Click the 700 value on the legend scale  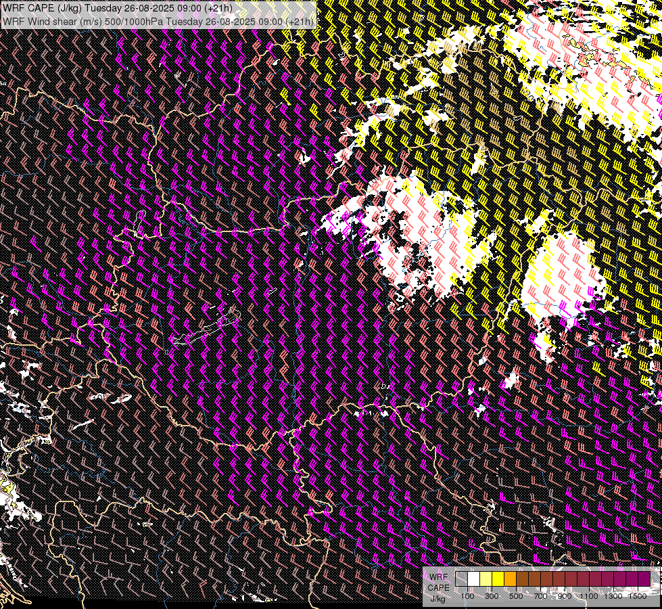540,596
